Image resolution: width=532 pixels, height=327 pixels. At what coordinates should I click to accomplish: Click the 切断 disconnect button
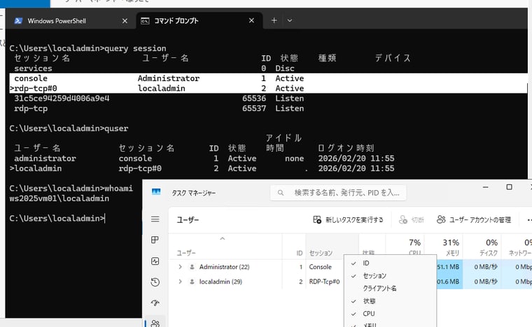[x=411, y=220]
